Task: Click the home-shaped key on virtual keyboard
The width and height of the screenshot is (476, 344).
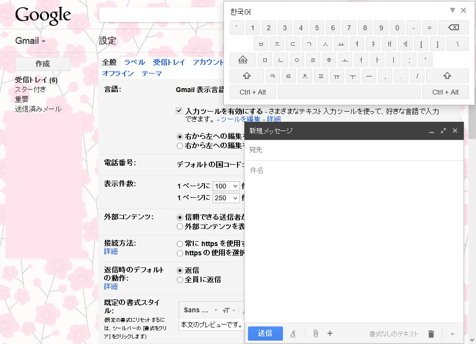Action: tap(242, 60)
